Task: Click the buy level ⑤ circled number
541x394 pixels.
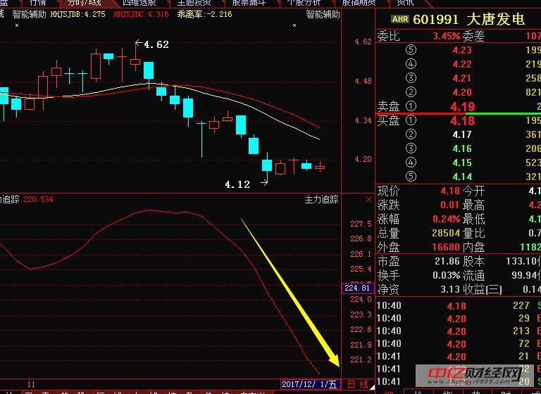Action: (411, 177)
